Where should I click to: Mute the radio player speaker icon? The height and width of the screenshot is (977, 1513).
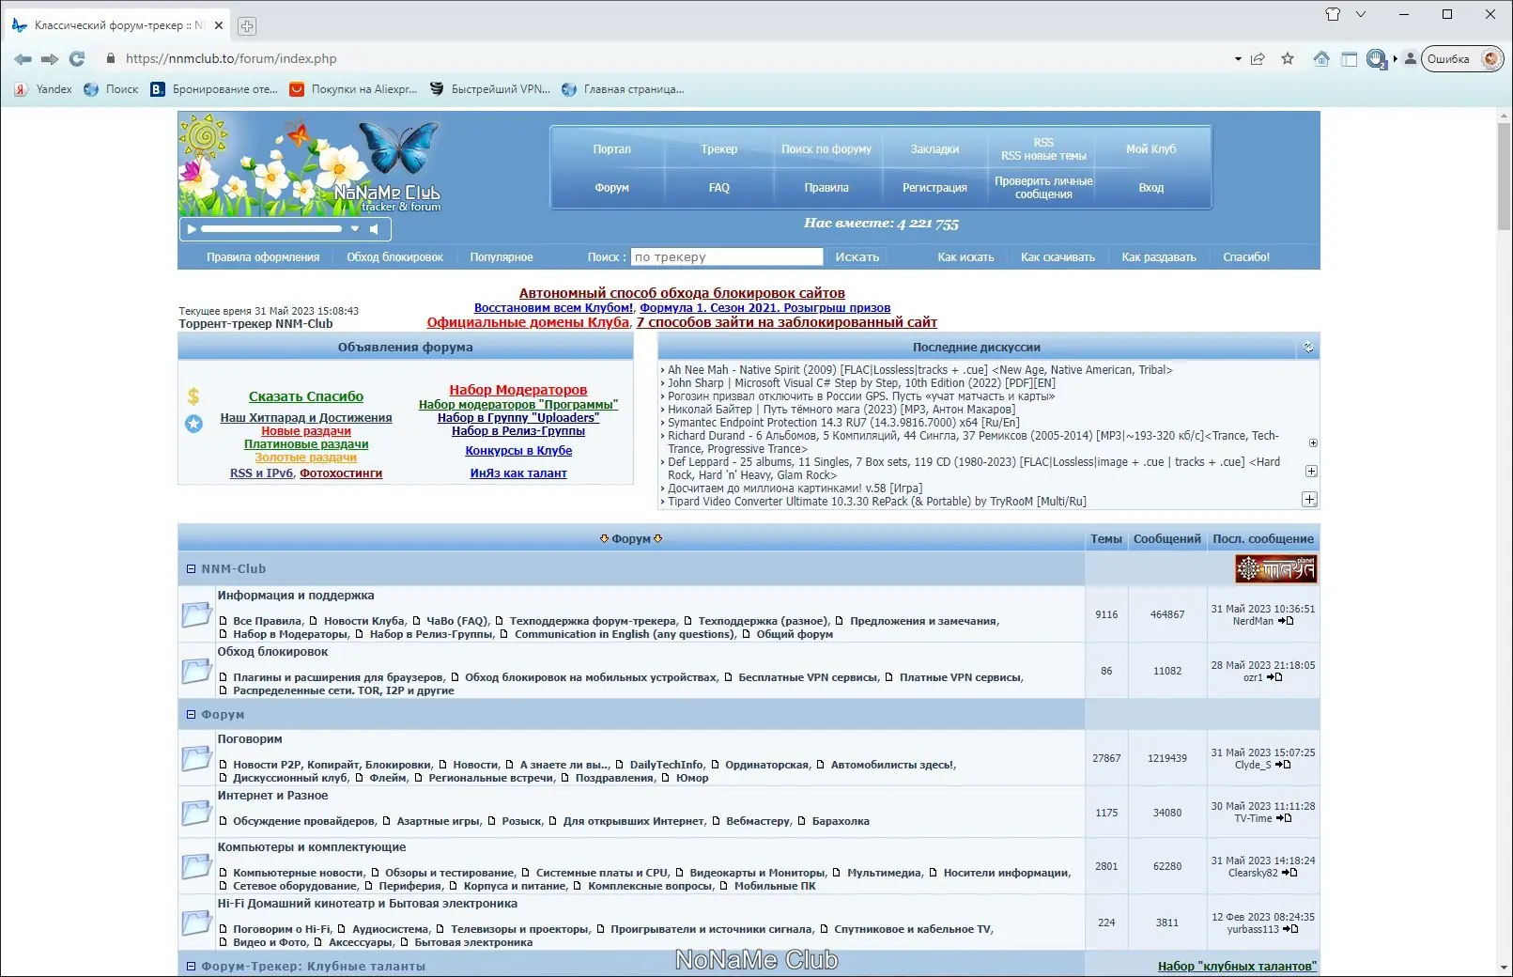[x=374, y=228]
